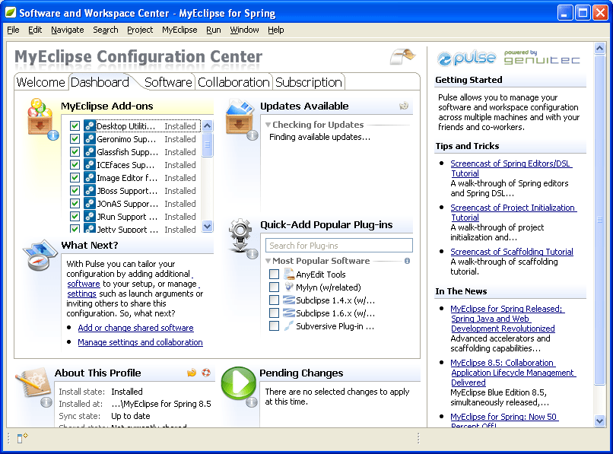
Task: Click the MyEclipse Add-ons box icon
Action: click(x=40, y=118)
